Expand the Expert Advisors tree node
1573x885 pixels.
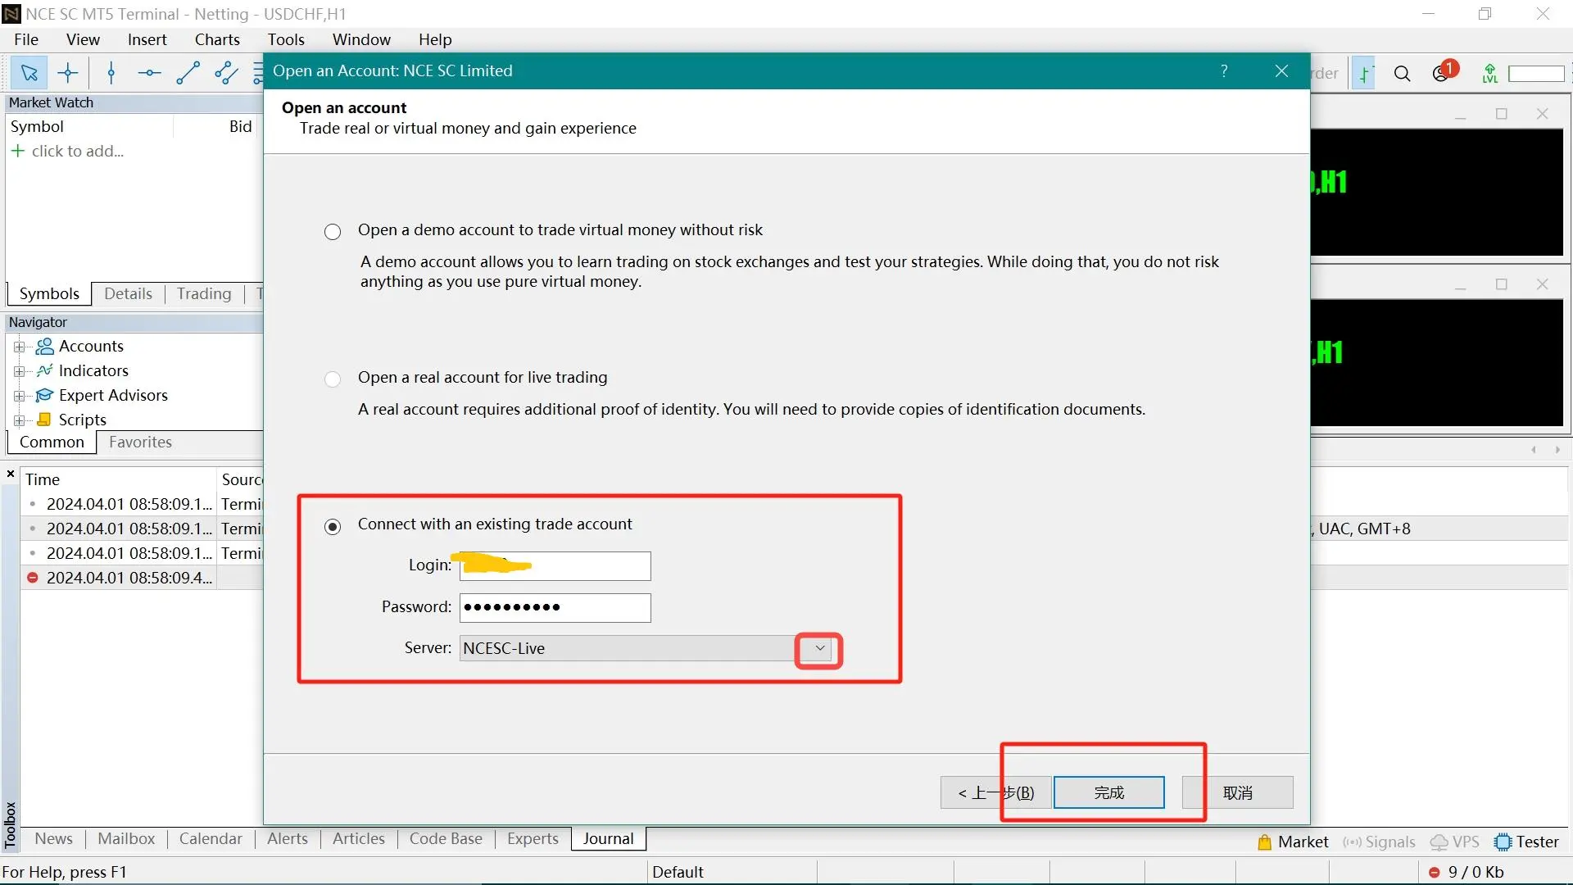click(20, 396)
